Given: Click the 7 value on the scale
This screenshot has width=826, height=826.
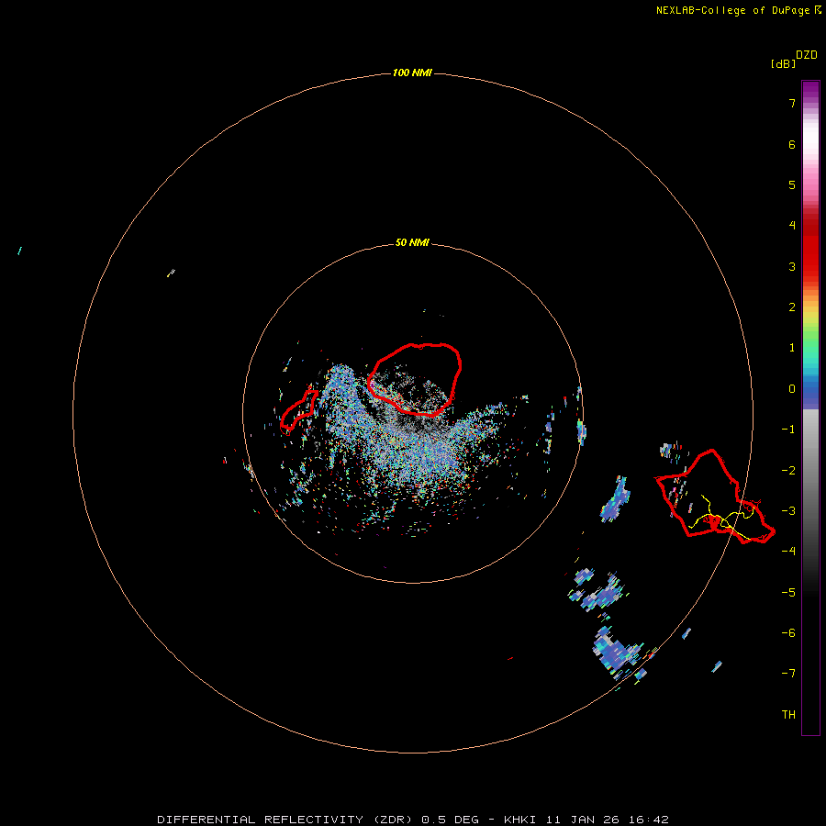Looking at the screenshot, I should click(792, 103).
